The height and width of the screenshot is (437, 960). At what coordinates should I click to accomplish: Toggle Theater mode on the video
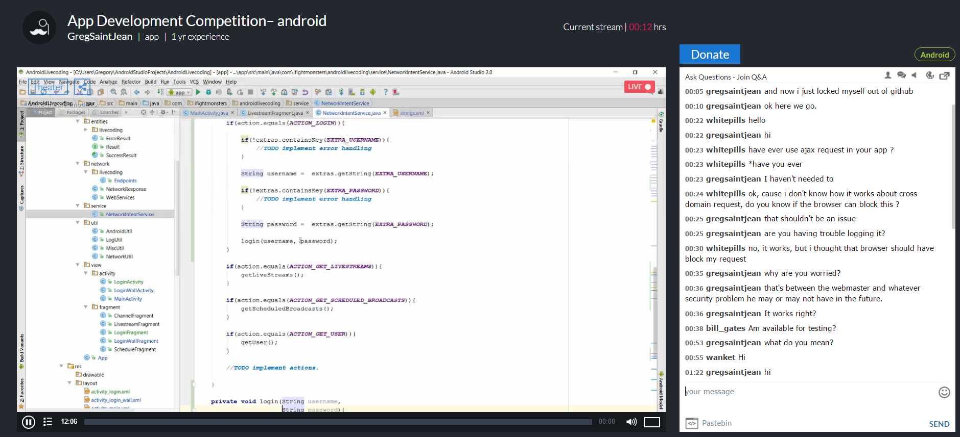point(49,88)
